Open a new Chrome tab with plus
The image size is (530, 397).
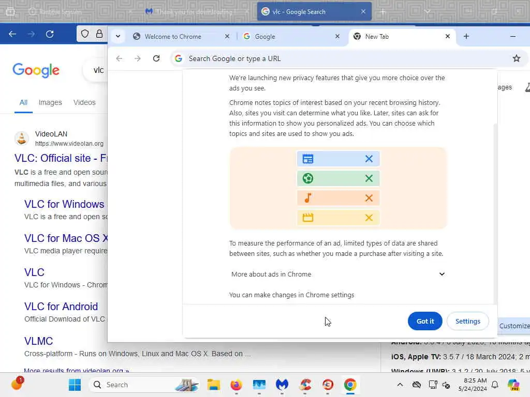[466, 36]
